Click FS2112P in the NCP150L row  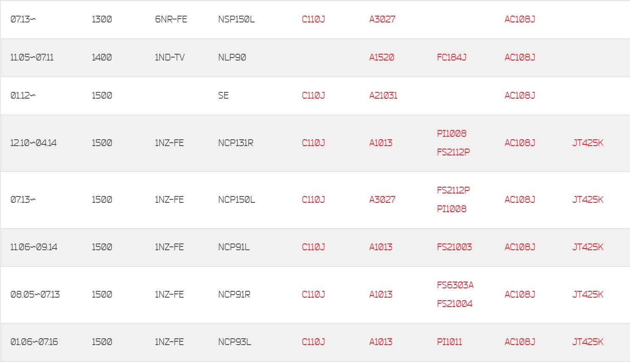(x=453, y=190)
